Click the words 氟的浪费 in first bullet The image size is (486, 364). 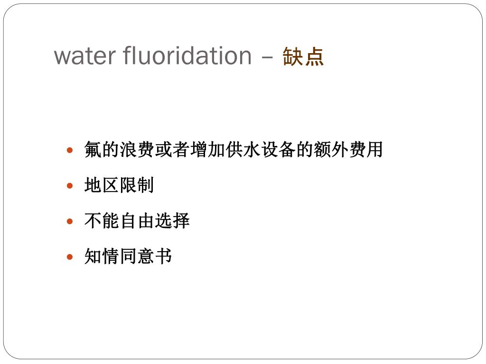click(x=119, y=149)
